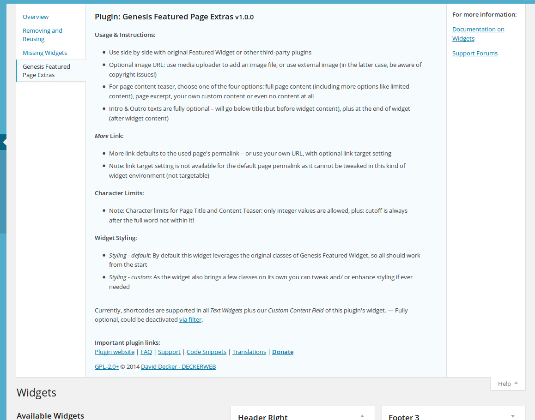
Task: Click the 'Widget Styling:' heading
Action: [116, 238]
